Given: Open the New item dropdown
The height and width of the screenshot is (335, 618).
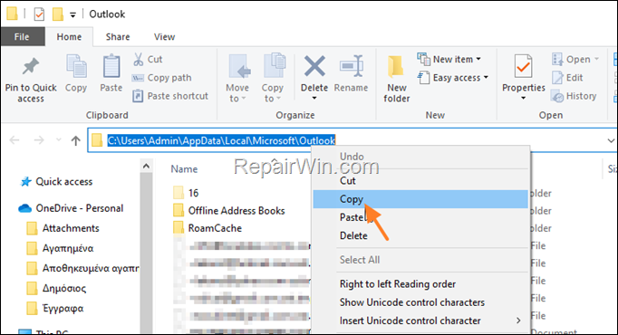Looking at the screenshot, I should click(x=449, y=59).
